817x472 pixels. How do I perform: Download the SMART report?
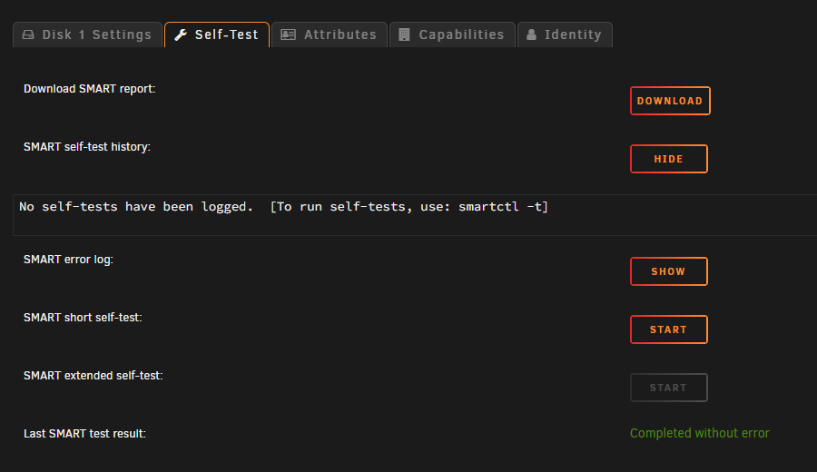(x=670, y=101)
